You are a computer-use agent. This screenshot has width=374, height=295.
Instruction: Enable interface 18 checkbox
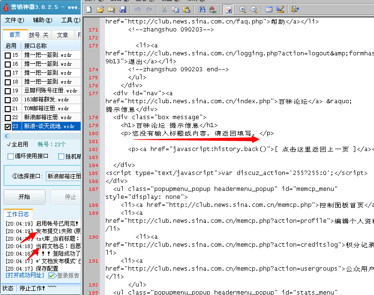click(x=7, y=82)
